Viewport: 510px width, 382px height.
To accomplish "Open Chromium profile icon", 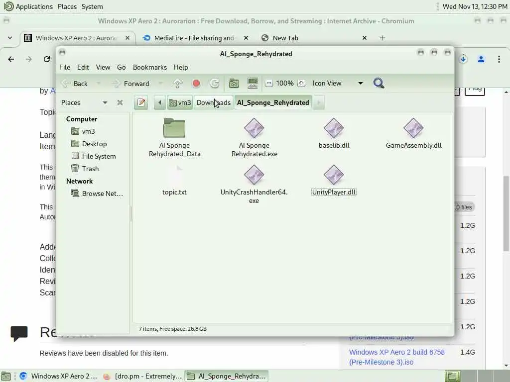I will pos(481,59).
